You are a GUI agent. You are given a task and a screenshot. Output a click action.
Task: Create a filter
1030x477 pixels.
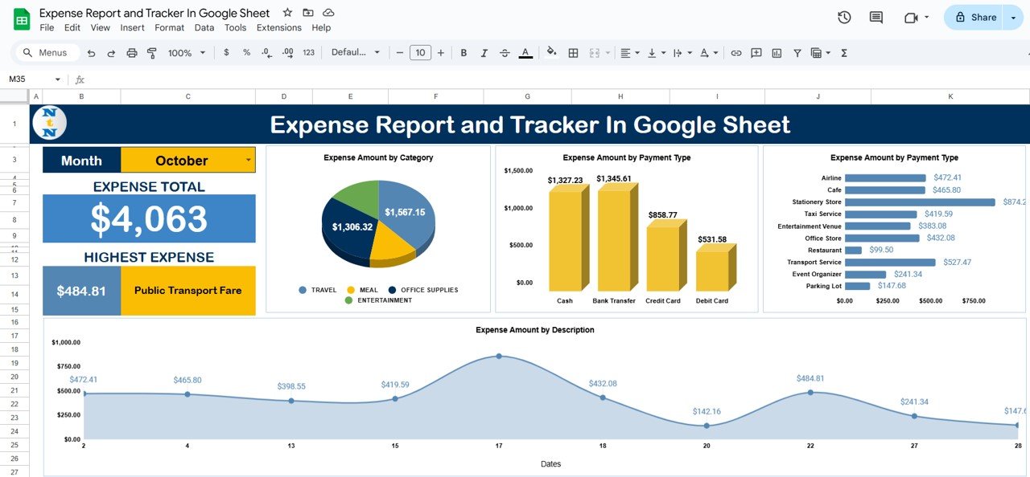(x=797, y=53)
